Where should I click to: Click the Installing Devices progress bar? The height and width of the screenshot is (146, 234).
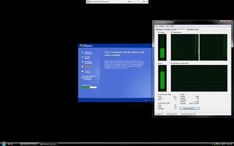click(89, 87)
